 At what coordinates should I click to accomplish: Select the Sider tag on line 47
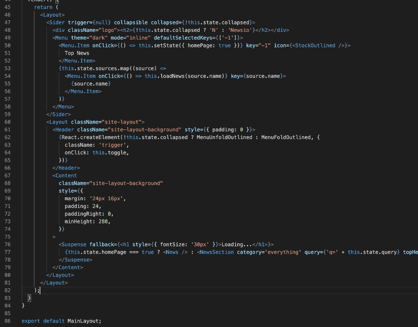(57, 22)
